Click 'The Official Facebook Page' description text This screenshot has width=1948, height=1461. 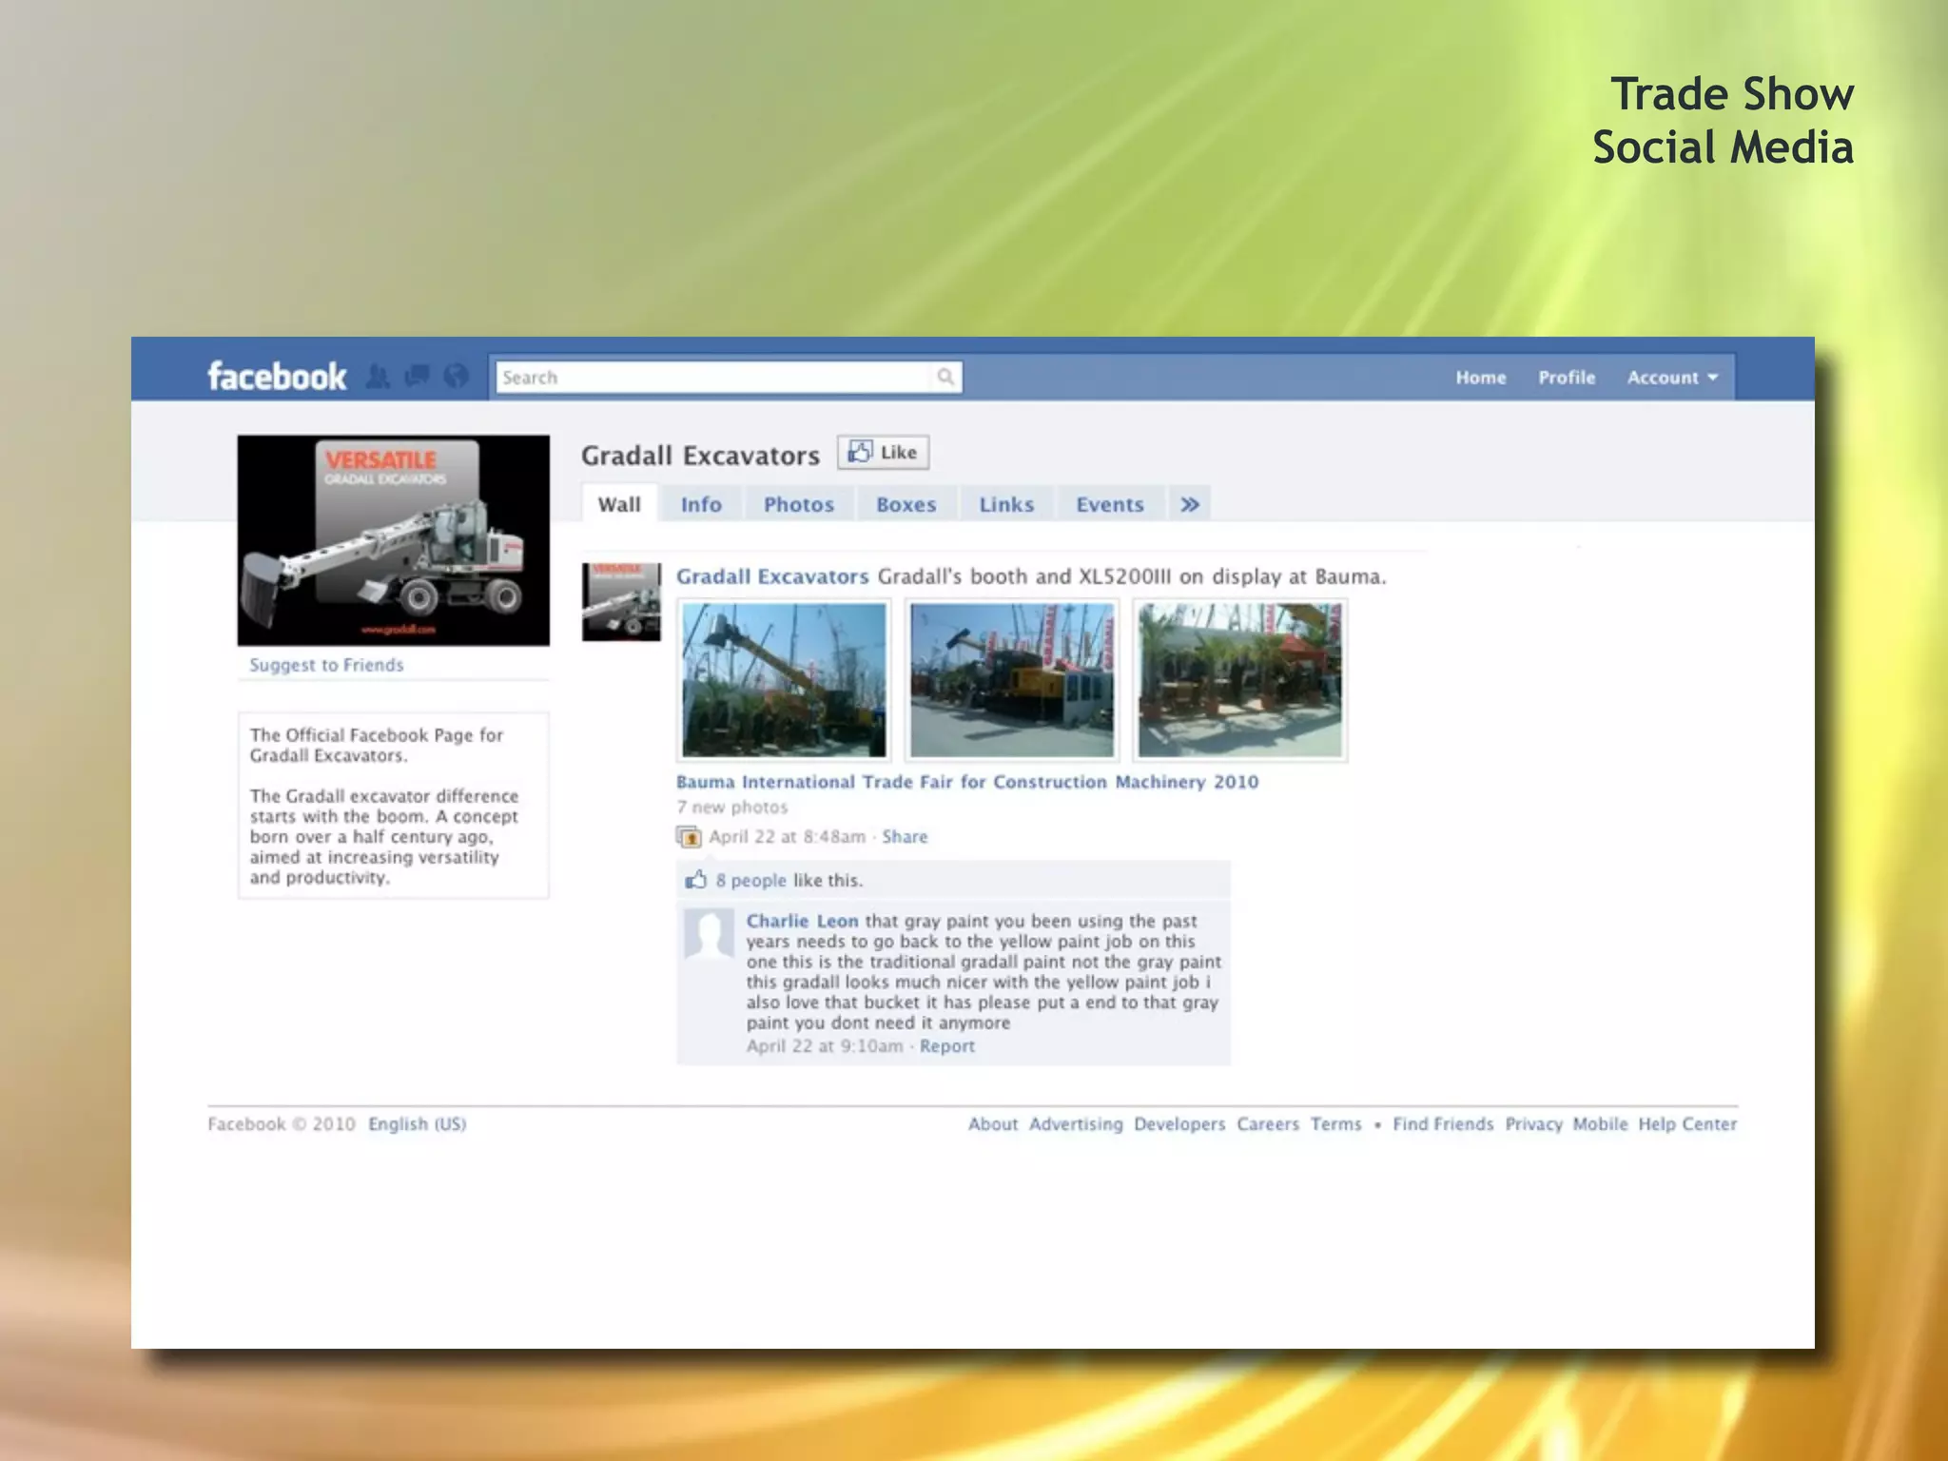point(377,745)
